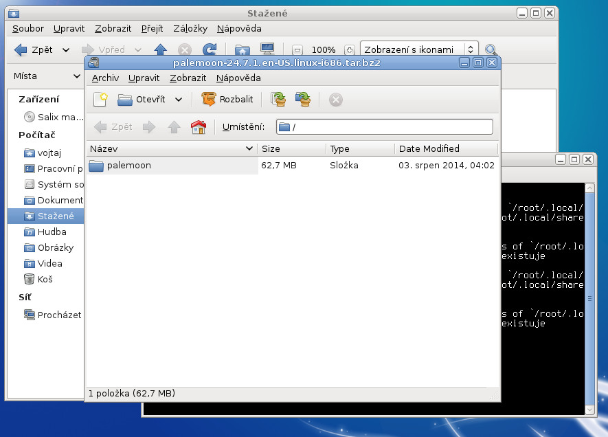Reload the folder in file manager
608x437 pixels.
coord(210,49)
